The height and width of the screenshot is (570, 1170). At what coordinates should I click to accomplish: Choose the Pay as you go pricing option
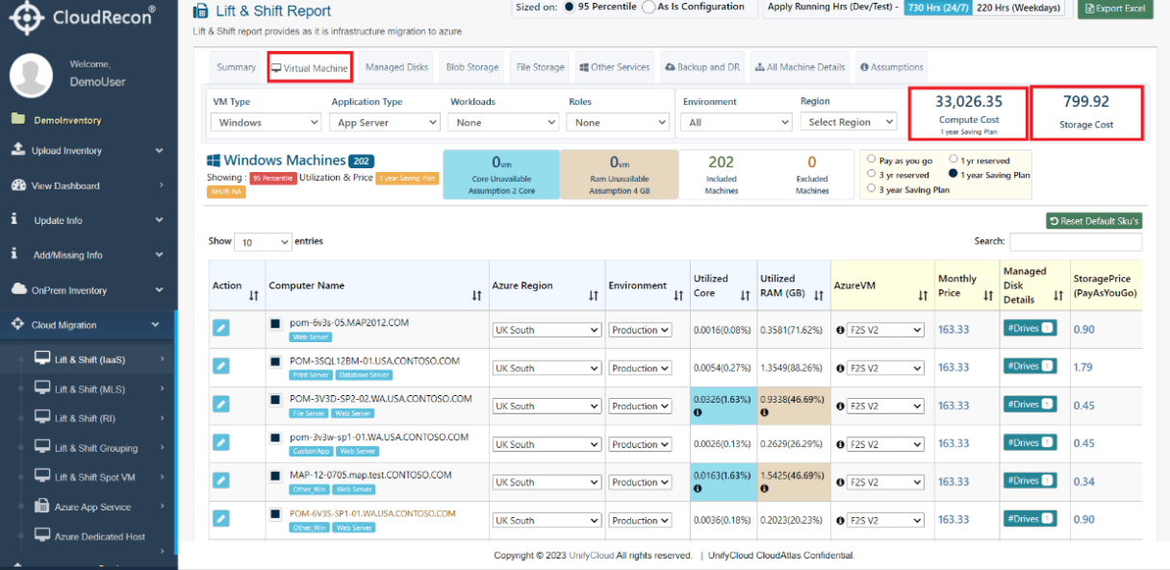[872, 160]
